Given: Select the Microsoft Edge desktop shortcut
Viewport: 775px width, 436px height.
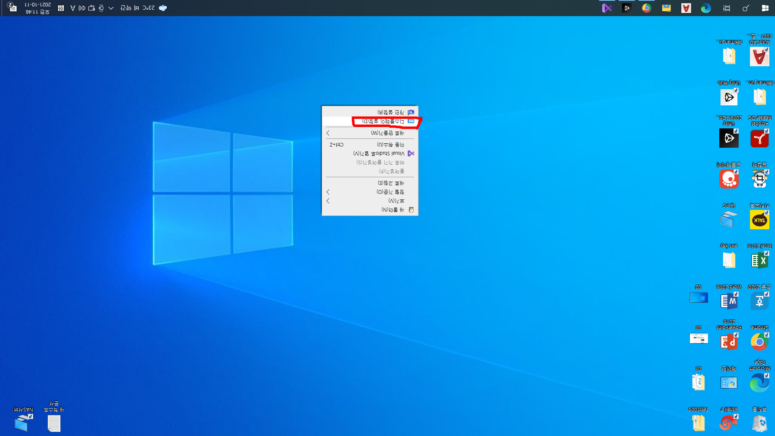Looking at the screenshot, I should [759, 376].
